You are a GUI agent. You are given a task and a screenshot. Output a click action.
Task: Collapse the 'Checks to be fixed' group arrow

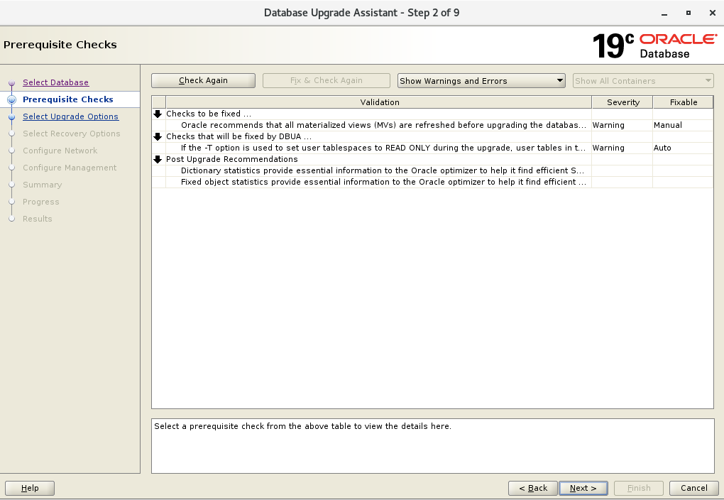point(158,114)
